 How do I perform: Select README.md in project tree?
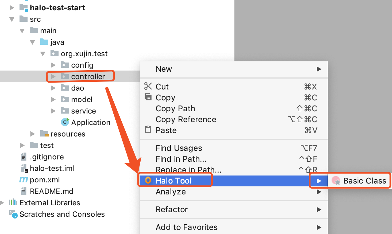[x=51, y=191]
